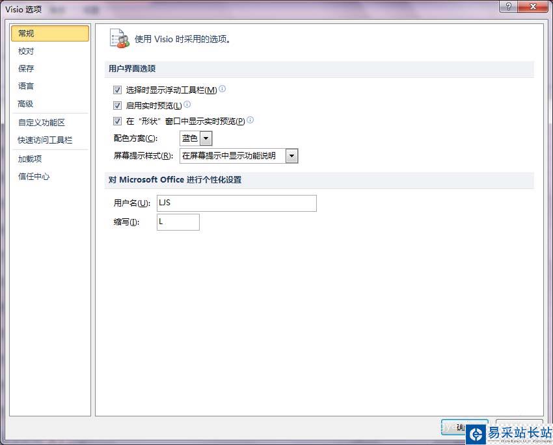The height and width of the screenshot is (445, 553).
Task: Toggle 在形状窗口中显示实时预览 checkbox
Action: 118,121
